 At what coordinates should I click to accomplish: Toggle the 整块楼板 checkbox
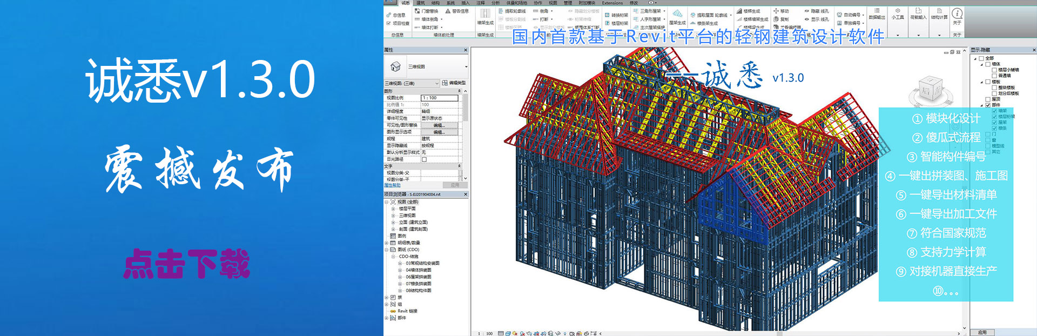(994, 88)
